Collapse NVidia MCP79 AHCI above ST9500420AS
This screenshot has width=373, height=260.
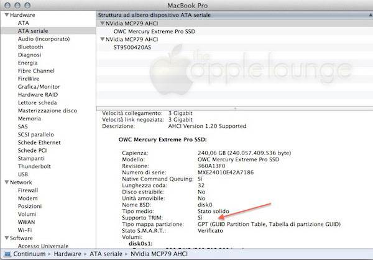(x=103, y=39)
